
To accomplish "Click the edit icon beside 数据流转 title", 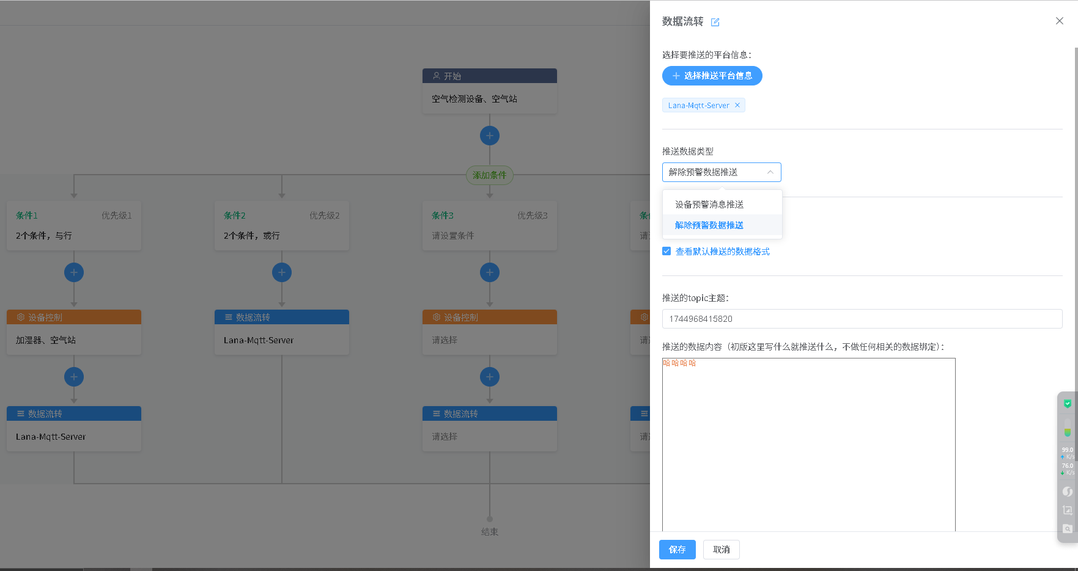I will (715, 23).
